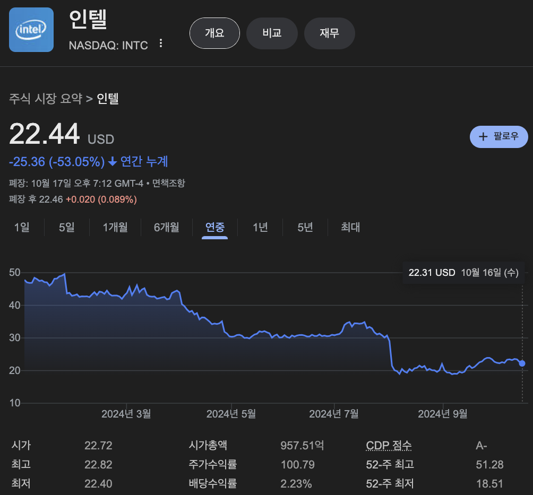Click the blue chart endpoint marker
The height and width of the screenshot is (495, 533).
(522, 363)
